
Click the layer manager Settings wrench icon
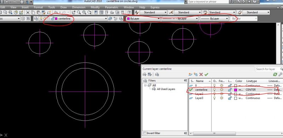280,74
